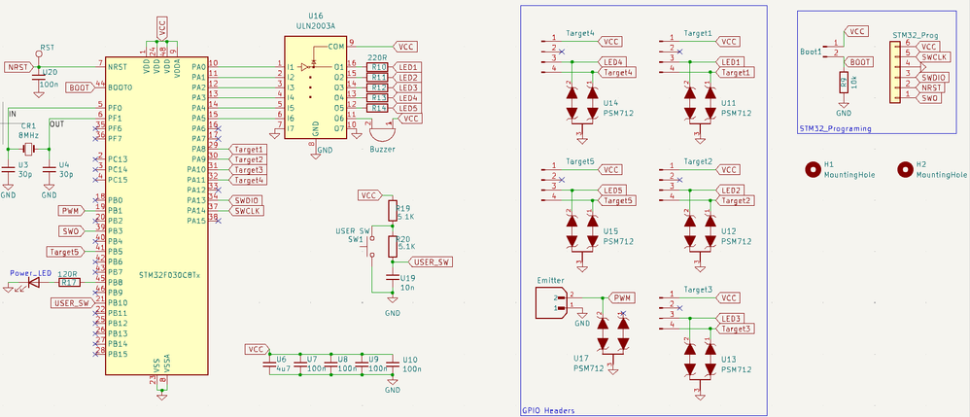Click the VCC label left of capacitor U6
970x417 pixels.
[257, 350]
